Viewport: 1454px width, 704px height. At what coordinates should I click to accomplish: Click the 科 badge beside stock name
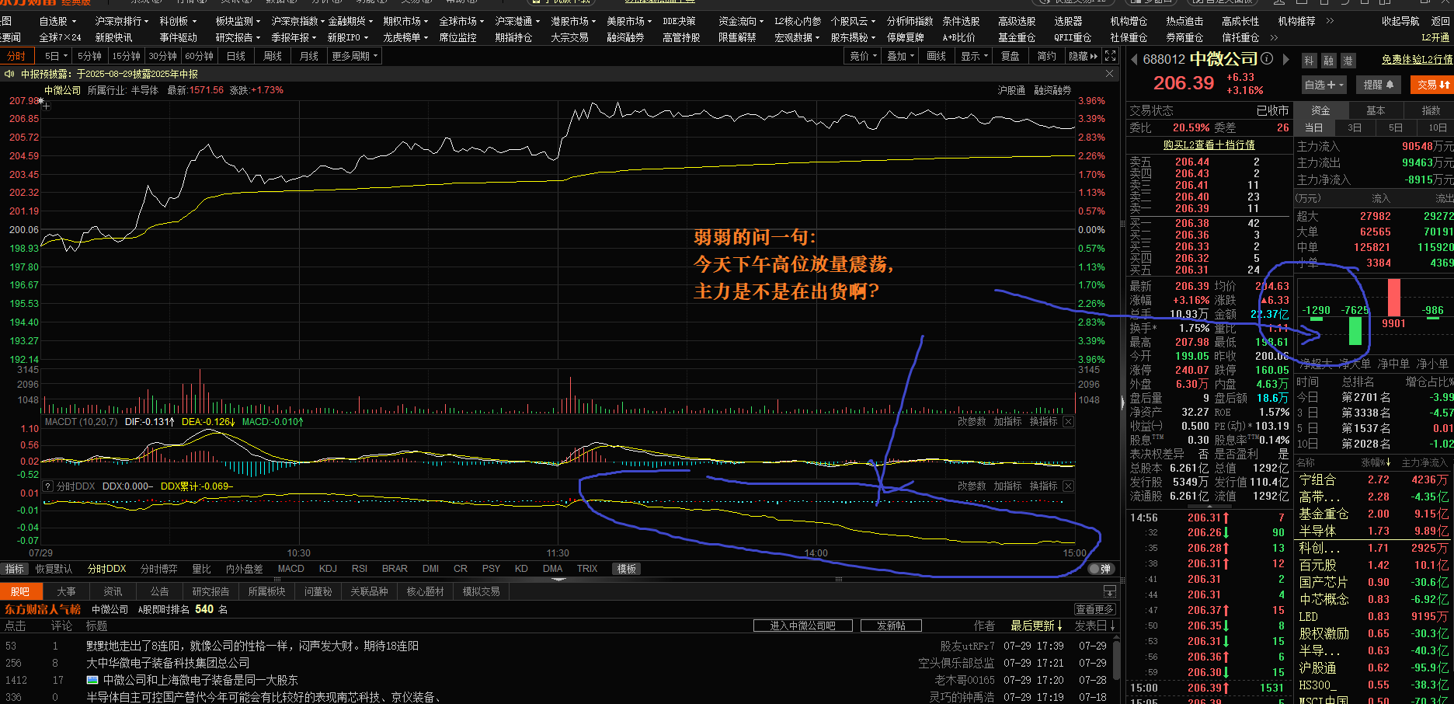[x=1310, y=61]
